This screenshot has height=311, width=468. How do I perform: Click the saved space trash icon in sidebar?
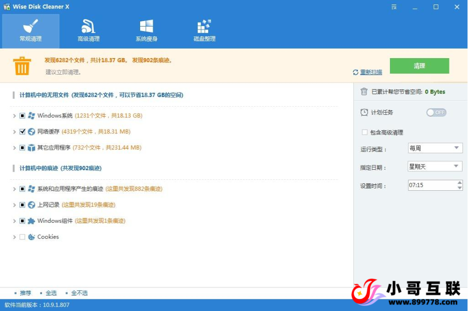coord(364,92)
